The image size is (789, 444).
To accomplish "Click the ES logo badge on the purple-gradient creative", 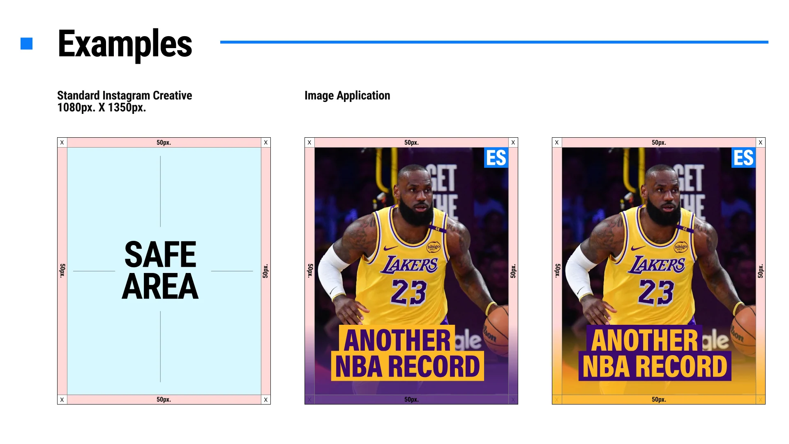I will [496, 158].
